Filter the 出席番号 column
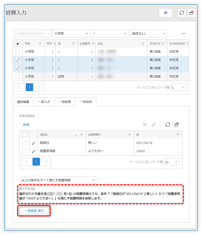 (93, 44)
